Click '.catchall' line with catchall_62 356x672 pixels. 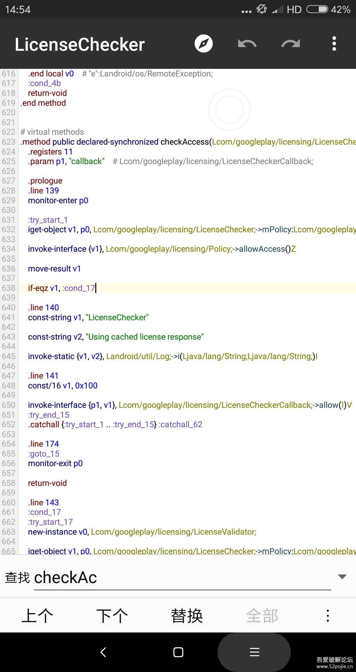click(x=115, y=424)
